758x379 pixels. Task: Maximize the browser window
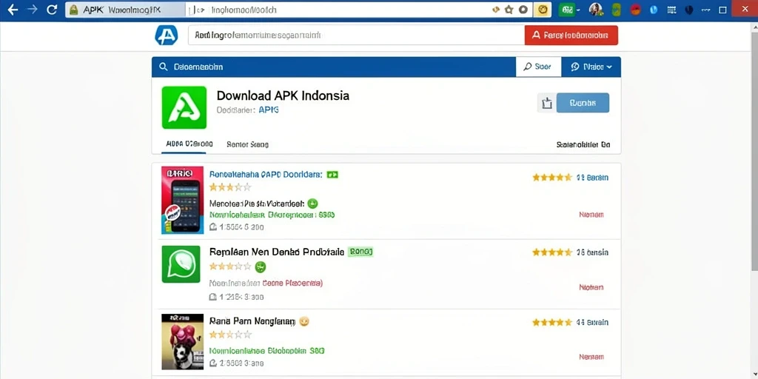(x=723, y=10)
